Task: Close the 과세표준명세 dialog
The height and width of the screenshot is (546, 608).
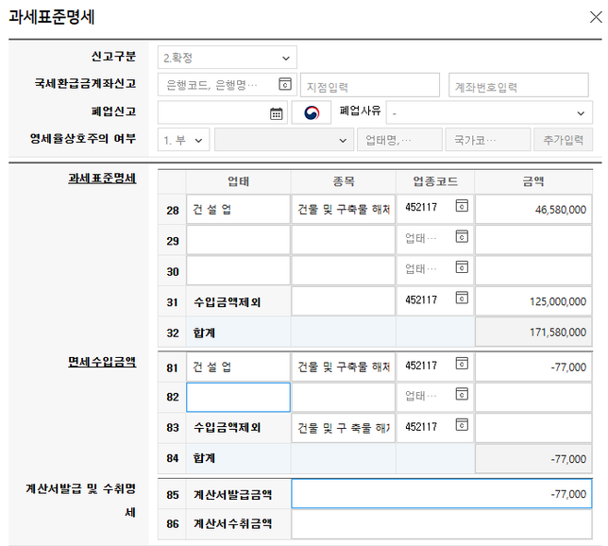Action: pyautogui.click(x=591, y=16)
